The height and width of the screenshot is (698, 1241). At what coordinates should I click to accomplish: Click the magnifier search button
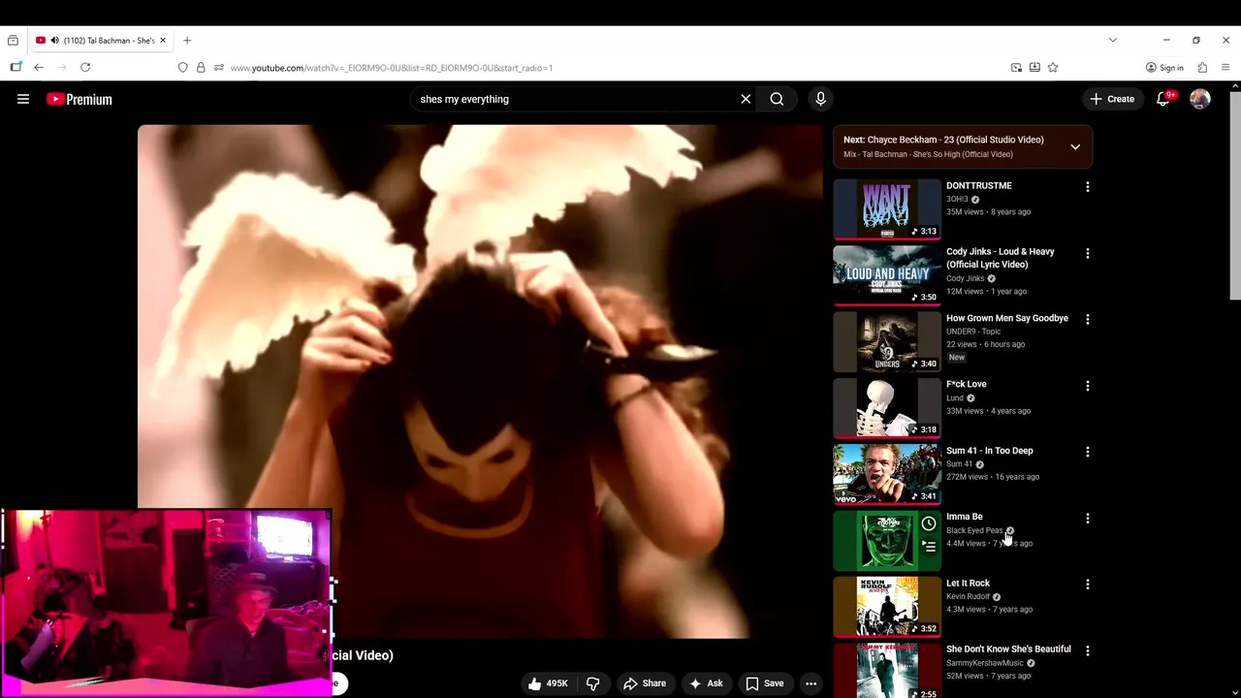[777, 99]
